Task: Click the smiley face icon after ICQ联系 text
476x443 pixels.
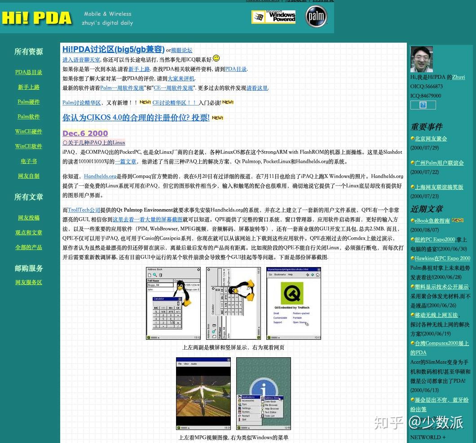Action: 216,58
